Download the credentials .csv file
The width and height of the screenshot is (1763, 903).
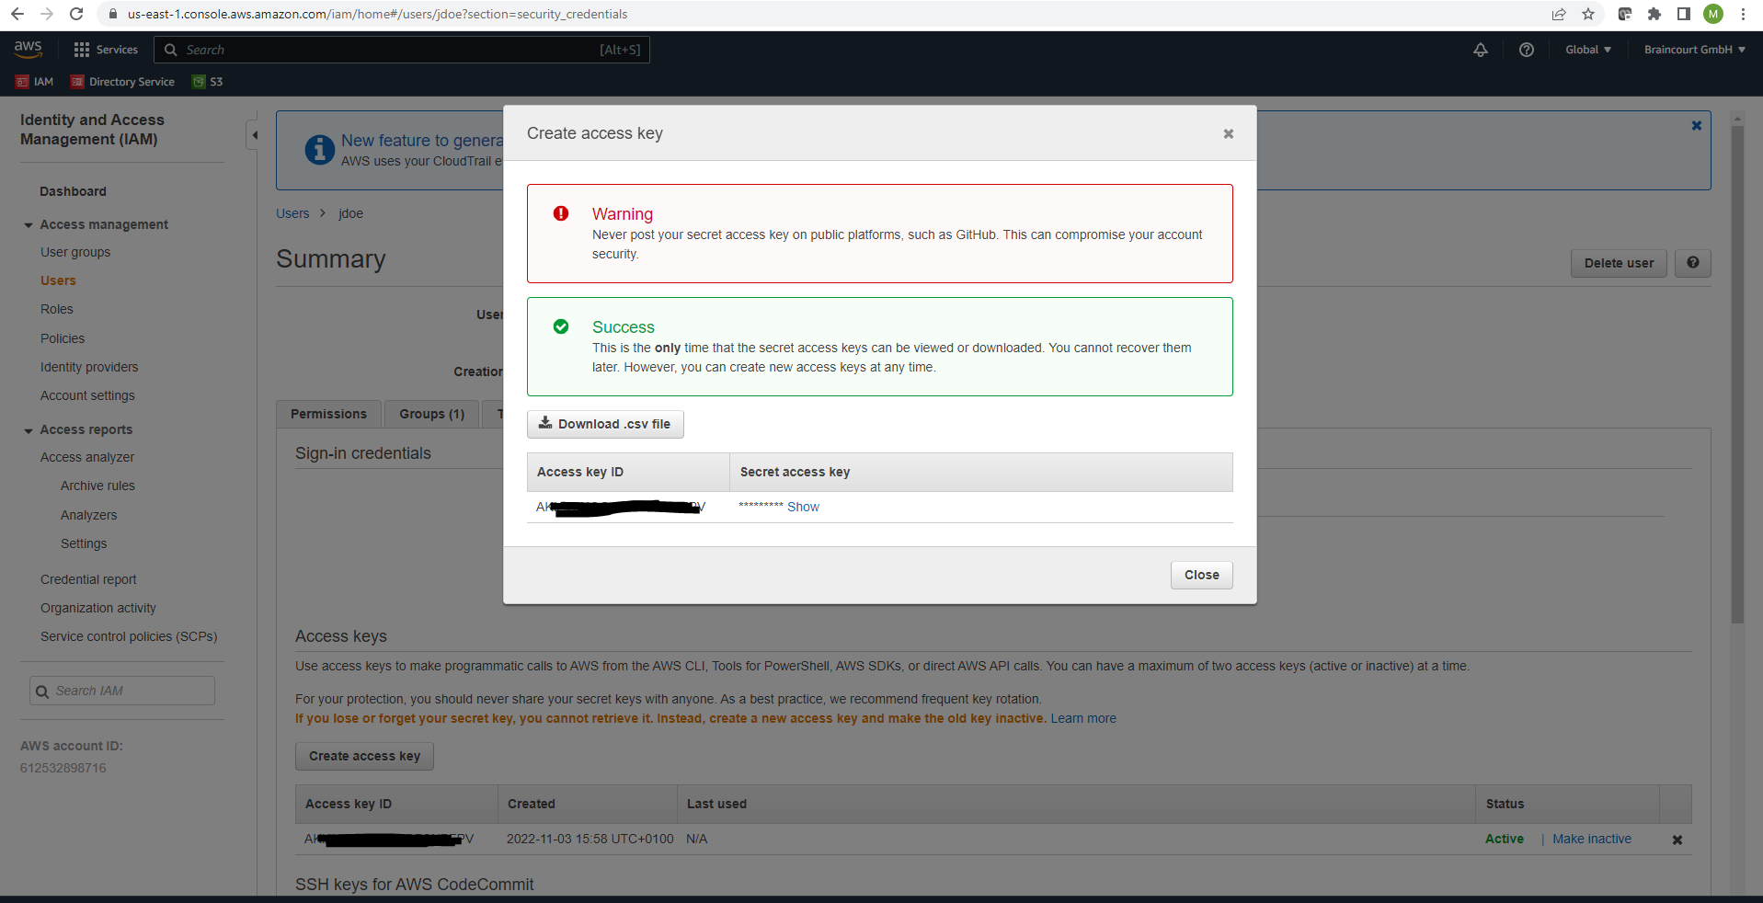(604, 424)
